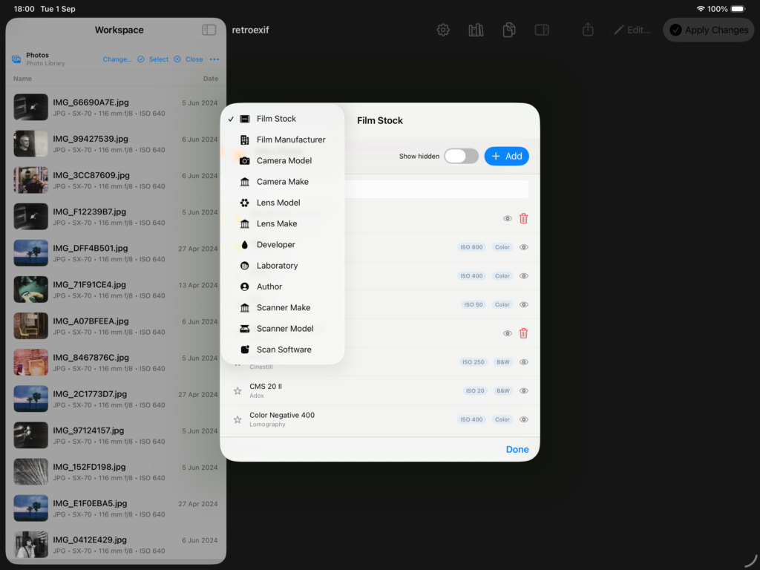Check the Wi-Fi status icon
Viewport: 760px width, 570px height.
tap(701, 9)
